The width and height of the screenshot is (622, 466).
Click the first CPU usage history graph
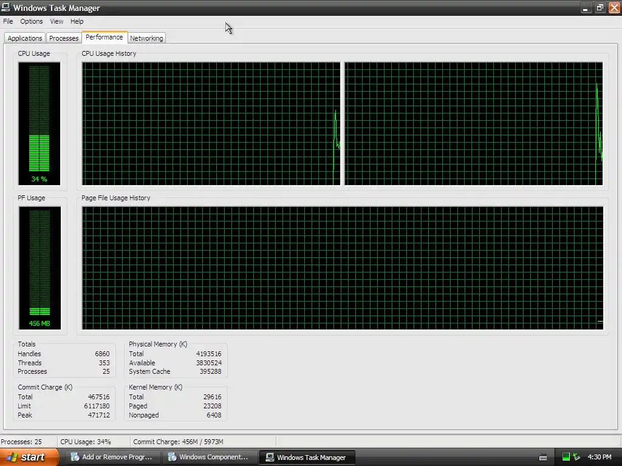211,123
